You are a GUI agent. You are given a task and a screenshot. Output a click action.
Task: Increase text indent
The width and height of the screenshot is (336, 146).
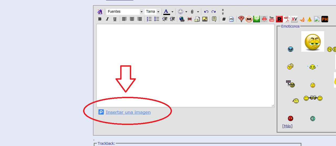[x=172, y=19]
